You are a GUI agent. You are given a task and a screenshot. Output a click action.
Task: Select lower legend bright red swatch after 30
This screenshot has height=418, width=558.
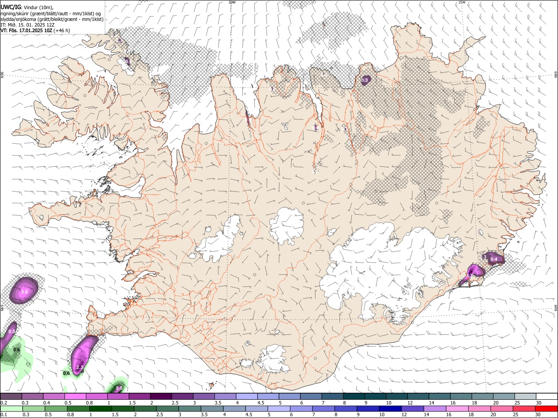(546, 408)
